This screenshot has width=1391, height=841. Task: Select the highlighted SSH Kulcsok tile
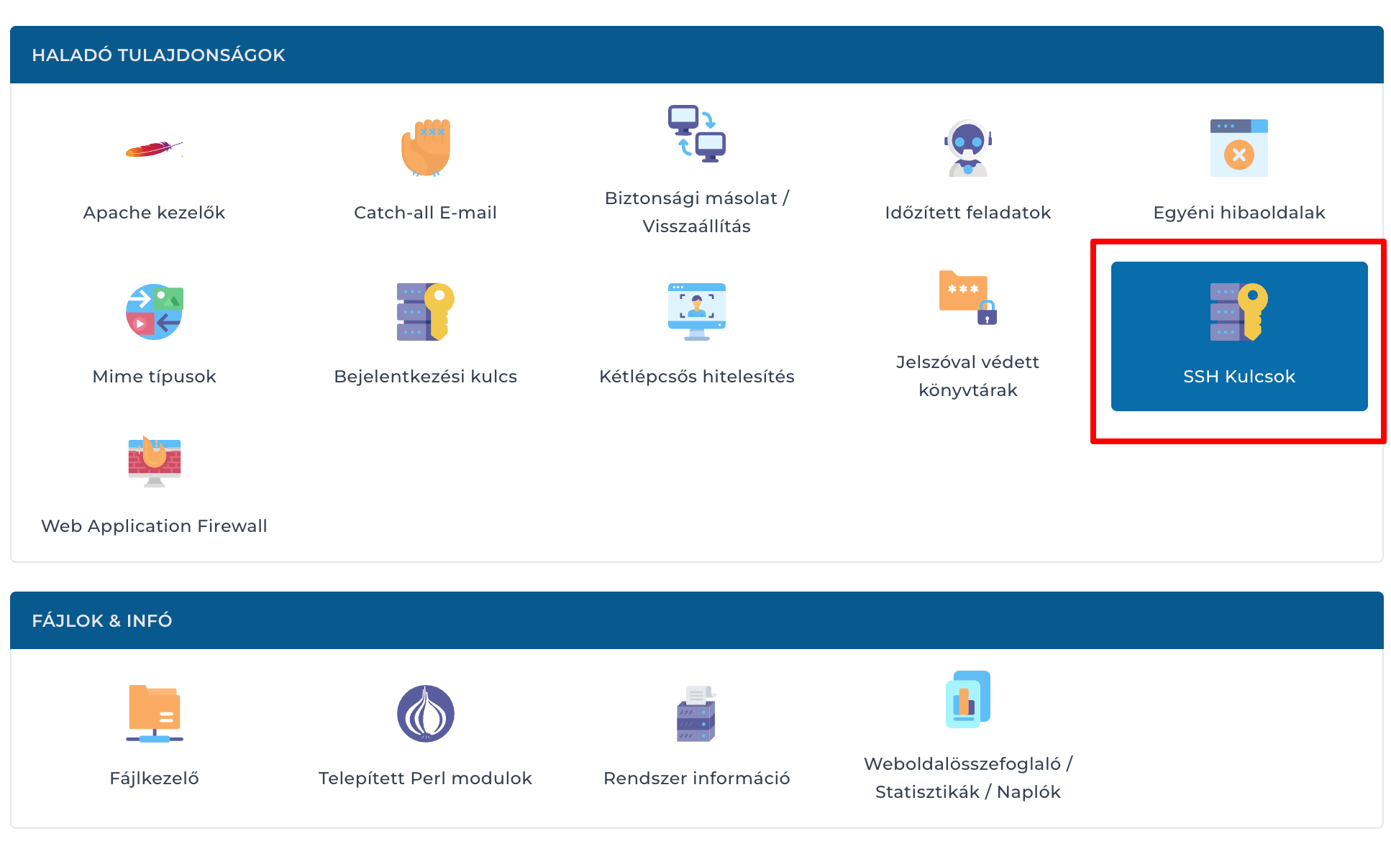[x=1239, y=336]
